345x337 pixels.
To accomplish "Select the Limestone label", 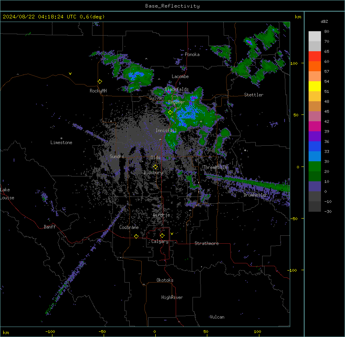I will click(x=61, y=142).
